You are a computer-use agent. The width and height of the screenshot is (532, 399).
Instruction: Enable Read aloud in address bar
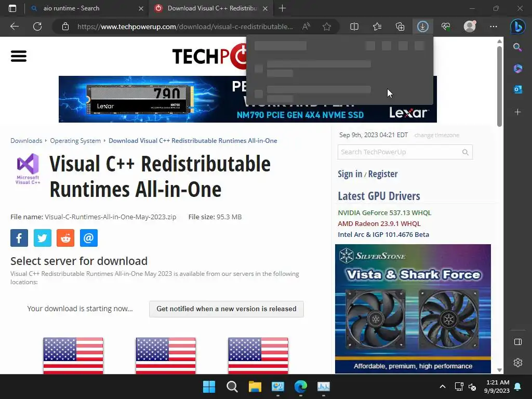click(306, 26)
